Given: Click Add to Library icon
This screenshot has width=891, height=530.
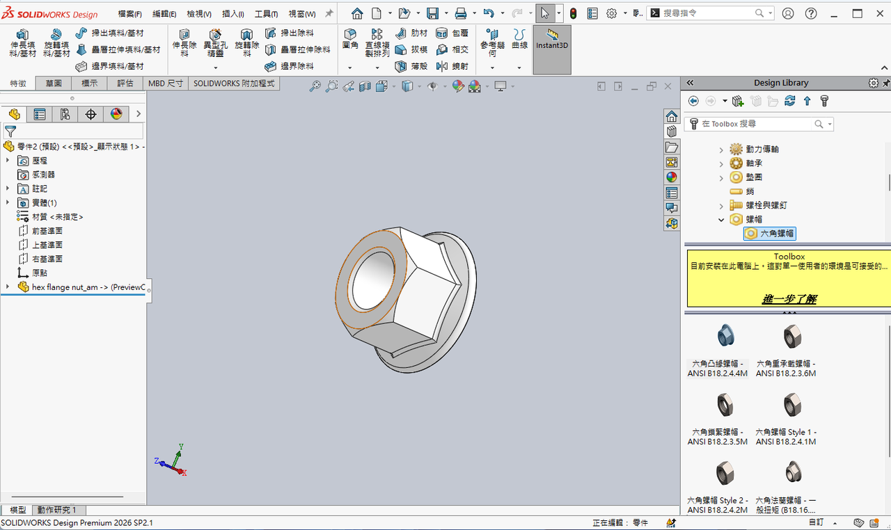Looking at the screenshot, I should tap(739, 102).
